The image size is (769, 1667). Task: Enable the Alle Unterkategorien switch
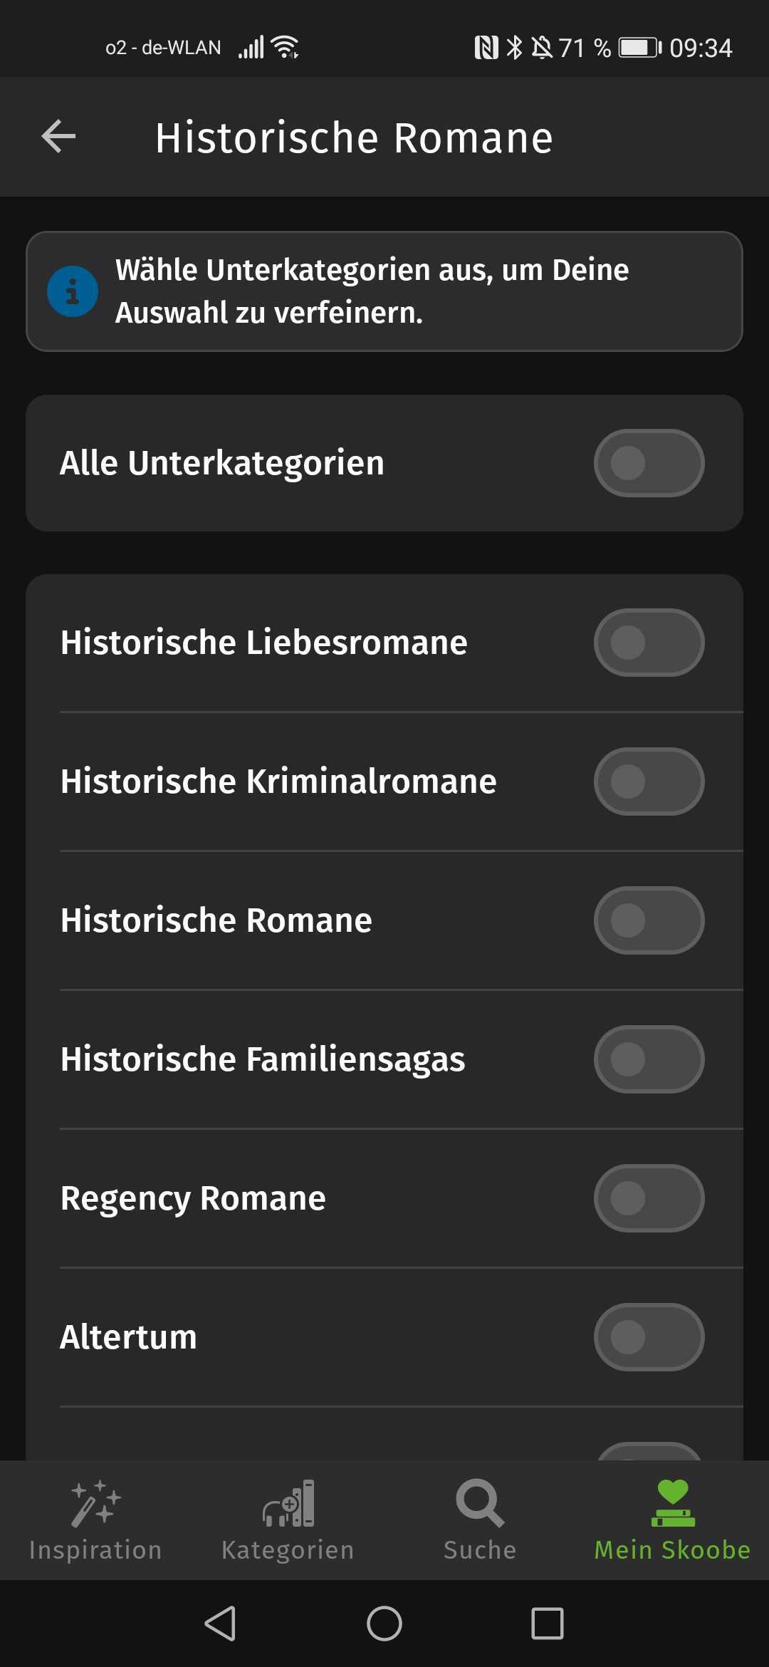coord(649,463)
